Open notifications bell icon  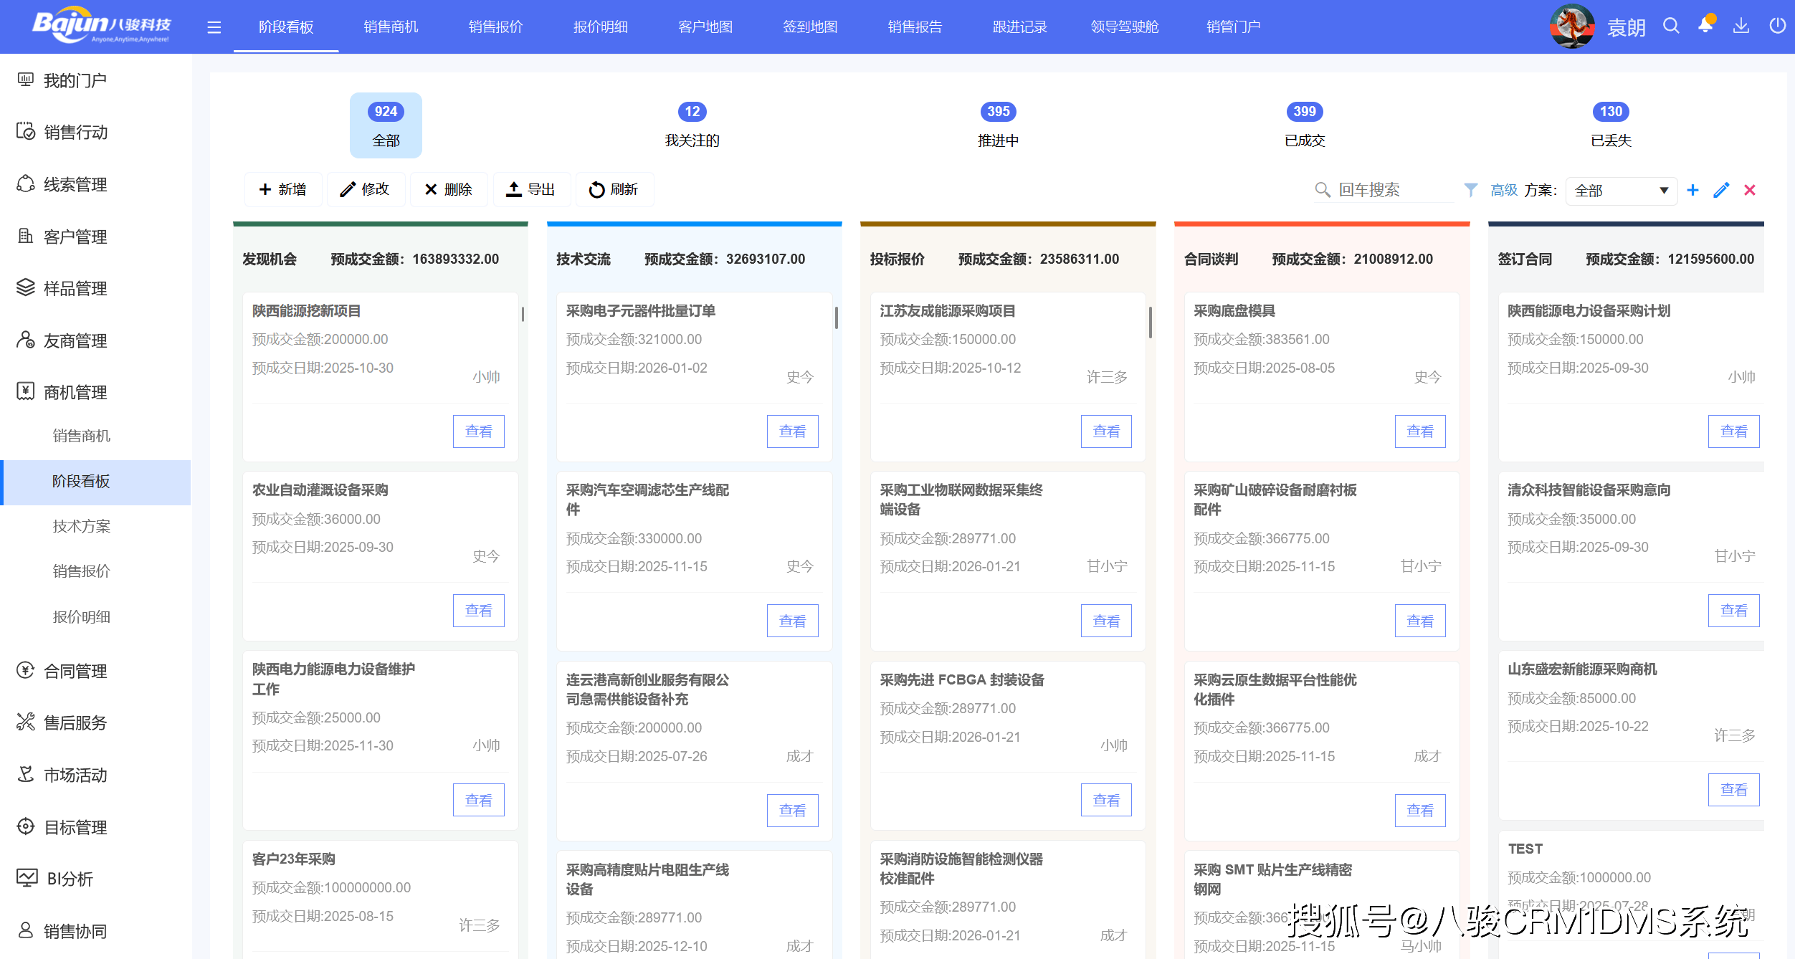coord(1705,26)
